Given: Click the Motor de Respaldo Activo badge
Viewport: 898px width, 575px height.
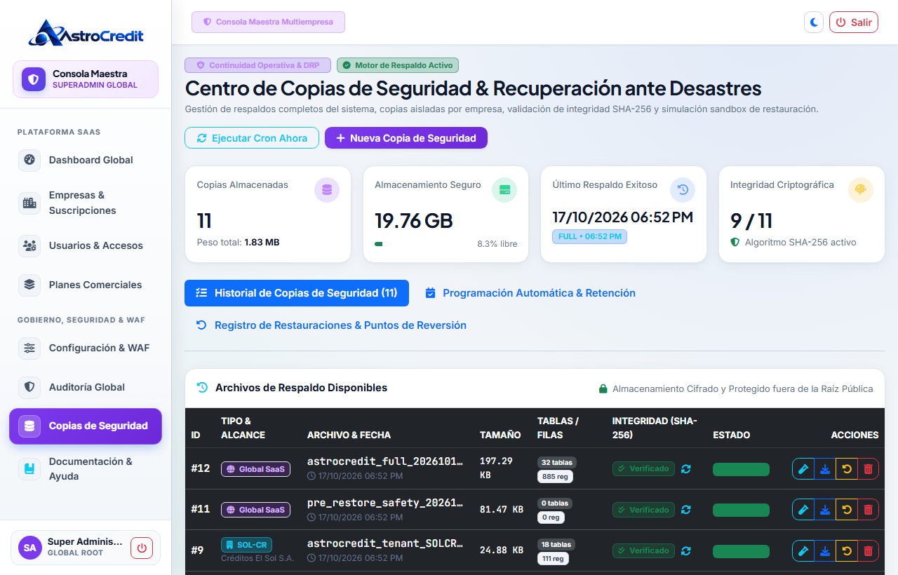Looking at the screenshot, I should coord(398,65).
